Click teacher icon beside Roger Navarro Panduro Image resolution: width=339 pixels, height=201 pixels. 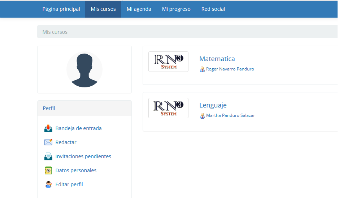coord(202,69)
